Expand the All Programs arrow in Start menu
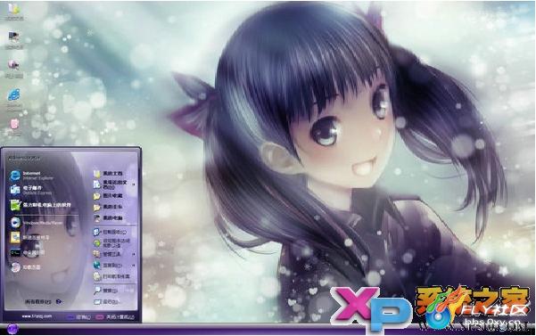536x336 pixels. [59, 301]
